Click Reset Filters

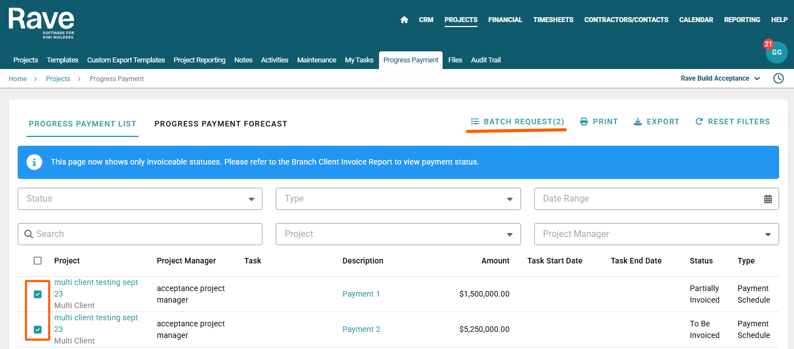click(x=732, y=121)
